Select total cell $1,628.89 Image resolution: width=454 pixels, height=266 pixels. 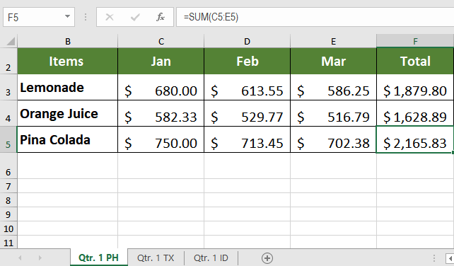pyautogui.click(x=415, y=113)
